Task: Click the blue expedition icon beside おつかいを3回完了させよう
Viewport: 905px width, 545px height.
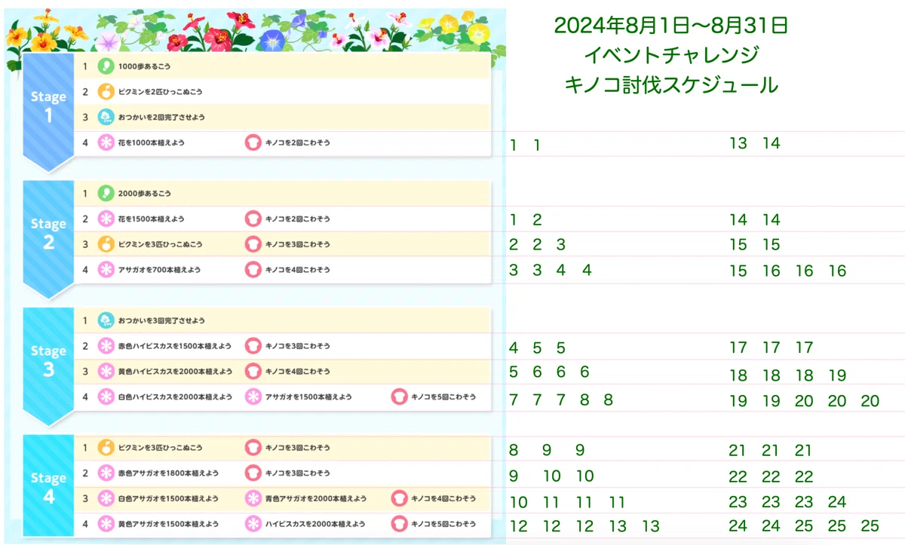Action: [106, 321]
